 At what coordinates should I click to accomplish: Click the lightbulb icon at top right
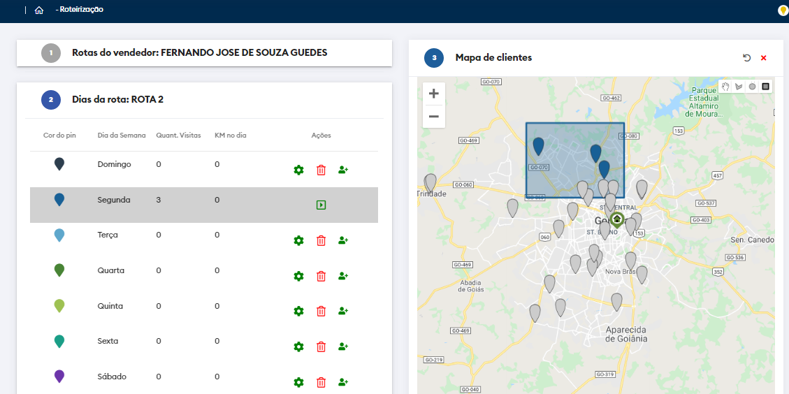pyautogui.click(x=783, y=10)
